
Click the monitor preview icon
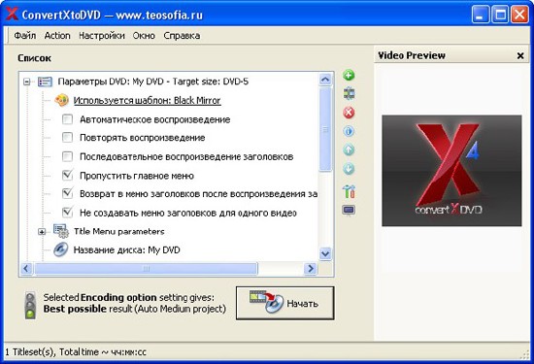[x=349, y=211]
